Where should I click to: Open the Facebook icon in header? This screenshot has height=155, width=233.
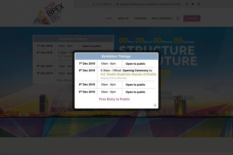pyautogui.click(x=187, y=4)
